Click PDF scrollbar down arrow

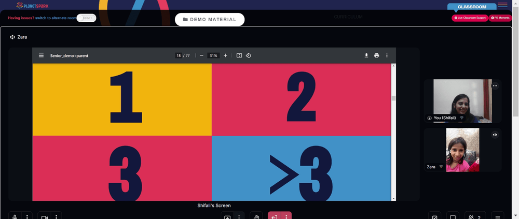[x=393, y=198]
